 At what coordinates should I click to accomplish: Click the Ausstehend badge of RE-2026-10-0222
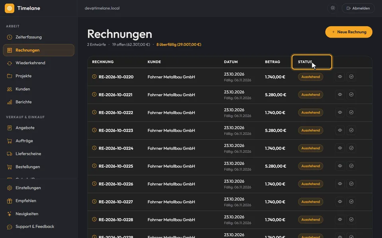coord(311,112)
